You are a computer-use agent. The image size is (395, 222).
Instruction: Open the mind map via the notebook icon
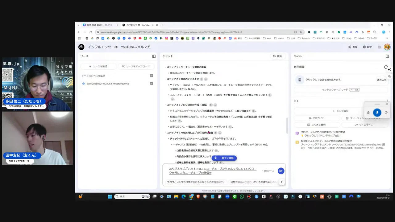pos(297,132)
